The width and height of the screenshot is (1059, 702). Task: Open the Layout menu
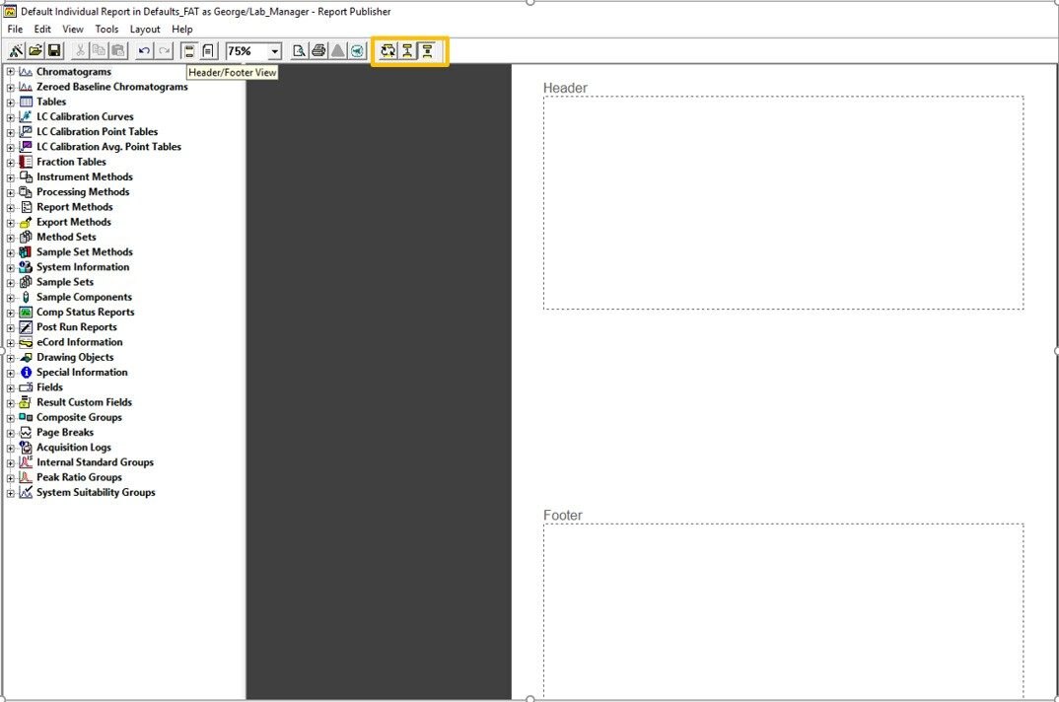tap(145, 29)
